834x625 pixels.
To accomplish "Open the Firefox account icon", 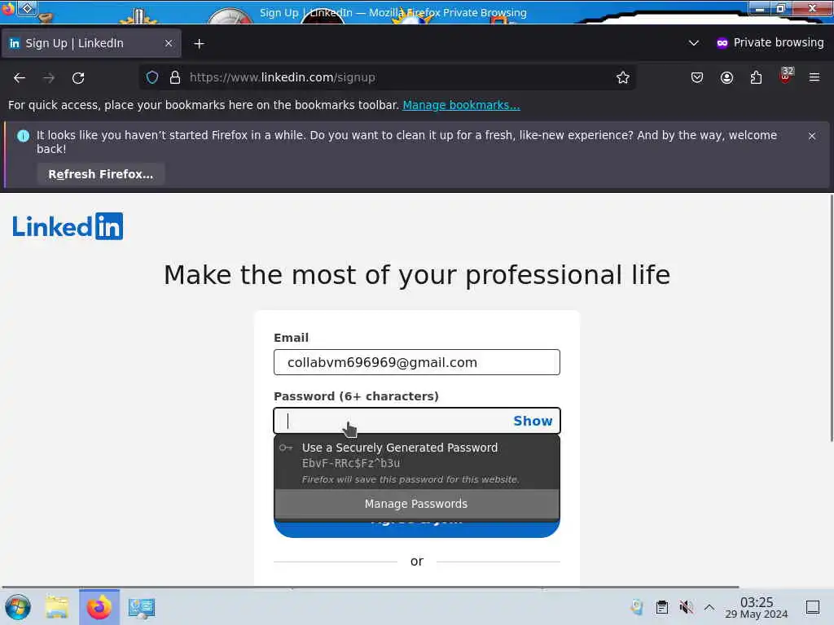I will point(726,77).
